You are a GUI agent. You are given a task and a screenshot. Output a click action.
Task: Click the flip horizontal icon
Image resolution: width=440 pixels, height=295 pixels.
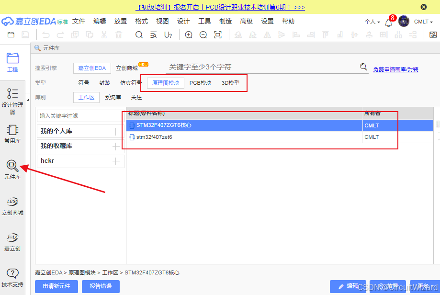pyautogui.click(x=267, y=35)
